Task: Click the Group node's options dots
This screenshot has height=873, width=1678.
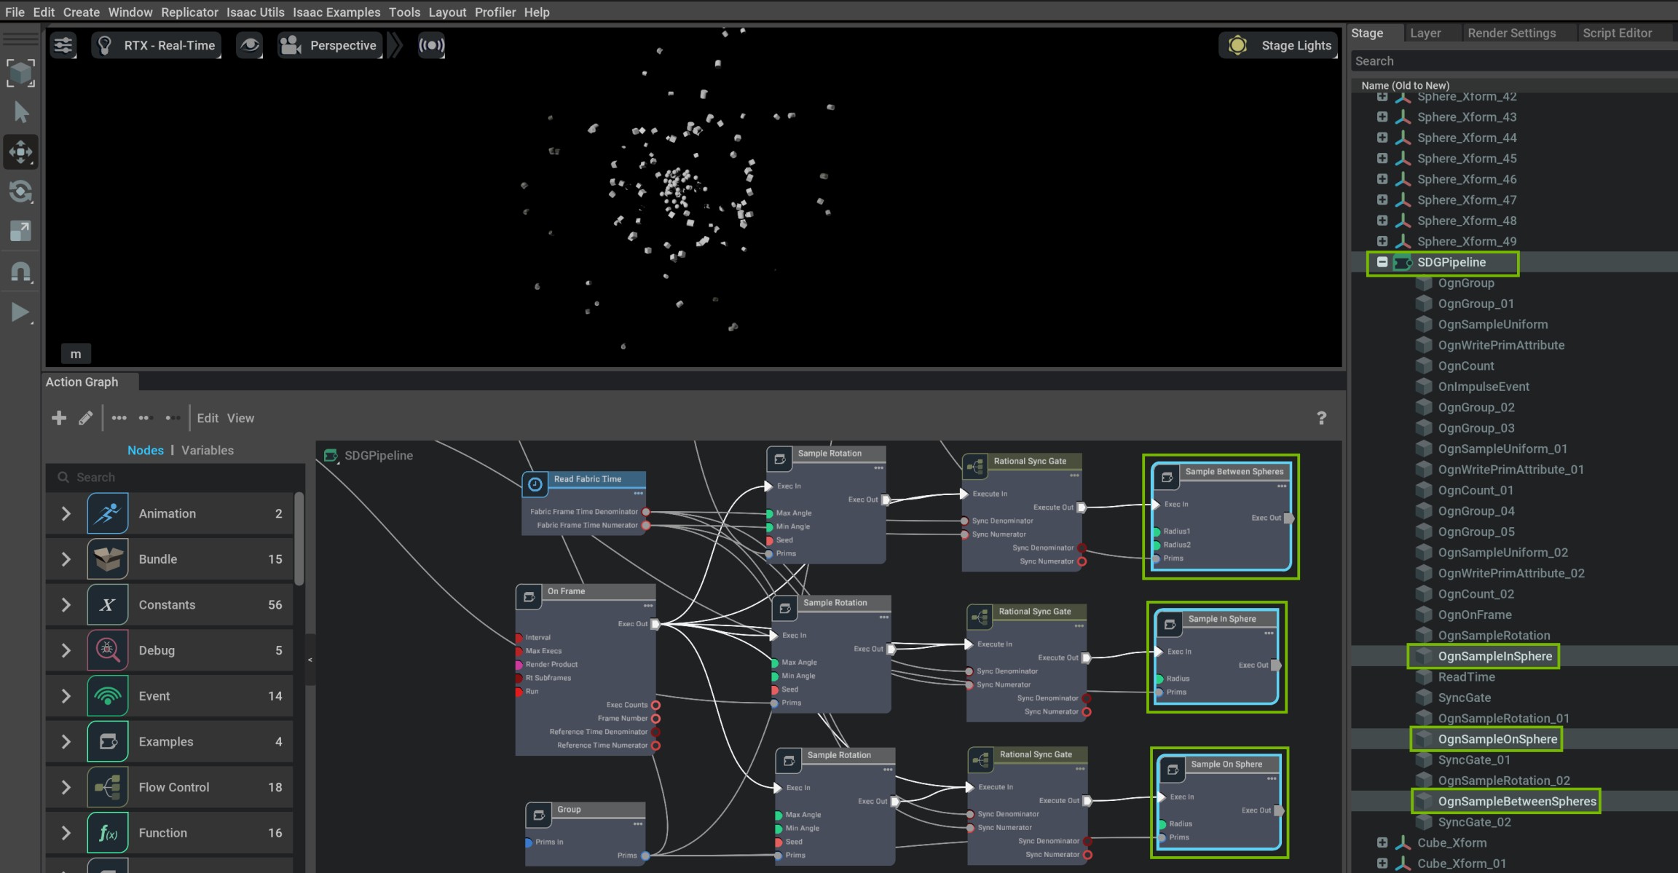Action: 637,824
